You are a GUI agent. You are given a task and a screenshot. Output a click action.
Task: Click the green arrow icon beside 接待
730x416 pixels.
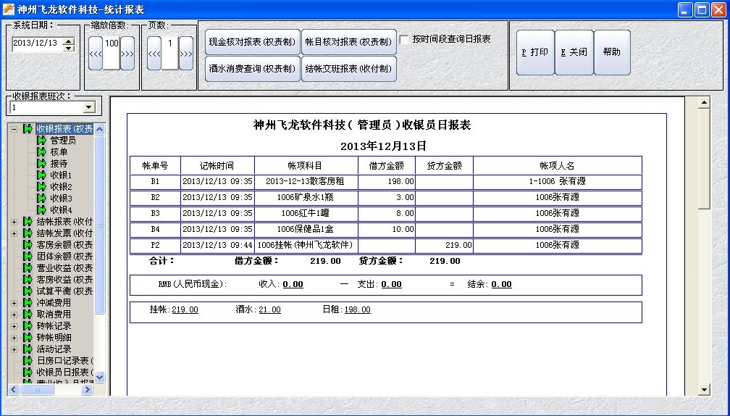(x=41, y=164)
